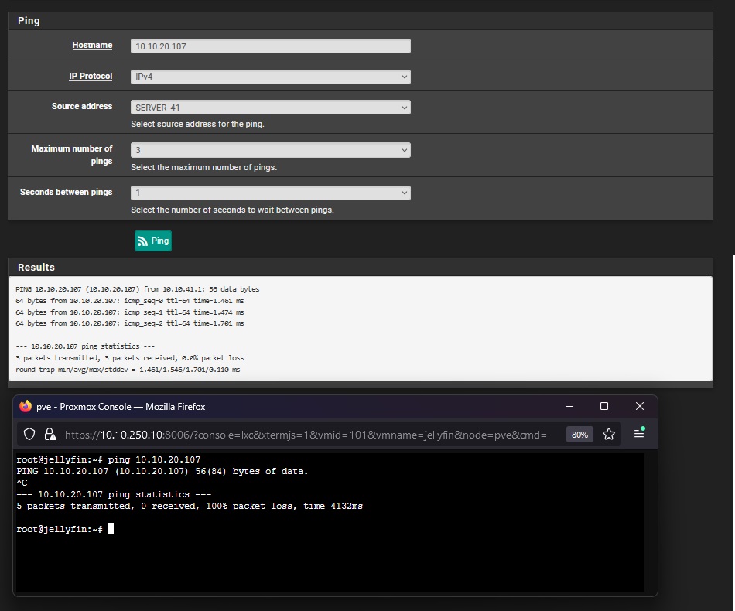
Task: Focus the Hostname input field
Action: [x=270, y=46]
